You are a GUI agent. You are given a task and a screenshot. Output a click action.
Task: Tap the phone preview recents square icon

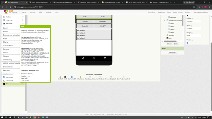coord(105,58)
